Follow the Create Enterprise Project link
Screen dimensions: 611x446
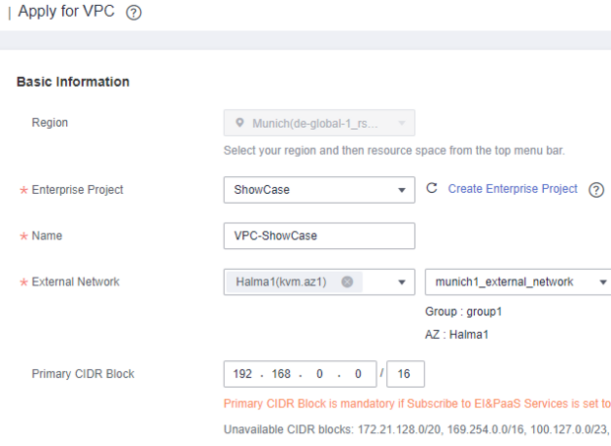(512, 189)
